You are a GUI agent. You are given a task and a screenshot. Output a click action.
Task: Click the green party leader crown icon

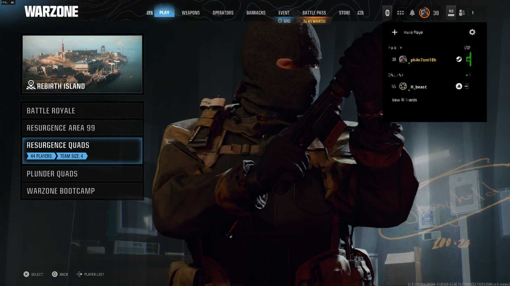pos(469,59)
